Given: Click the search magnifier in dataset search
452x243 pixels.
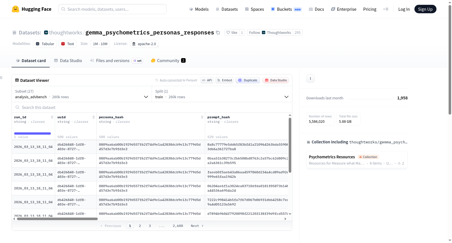Looking at the screenshot, I should tap(18, 107).
